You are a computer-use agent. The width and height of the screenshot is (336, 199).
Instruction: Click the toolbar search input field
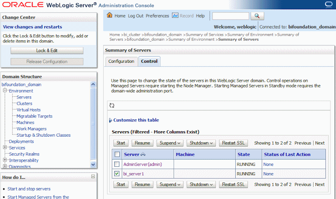click(x=231, y=16)
